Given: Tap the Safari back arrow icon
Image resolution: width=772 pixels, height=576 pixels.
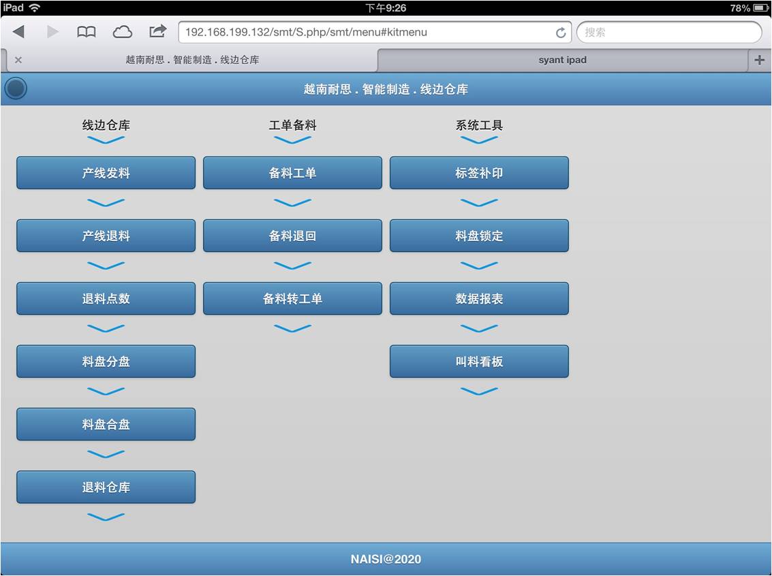Looking at the screenshot, I should pyautogui.click(x=18, y=32).
